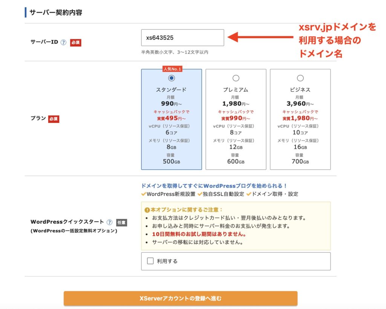This screenshot has height=309, width=386.
Task: Click the 500GB capacity value
Action: pyautogui.click(x=172, y=161)
